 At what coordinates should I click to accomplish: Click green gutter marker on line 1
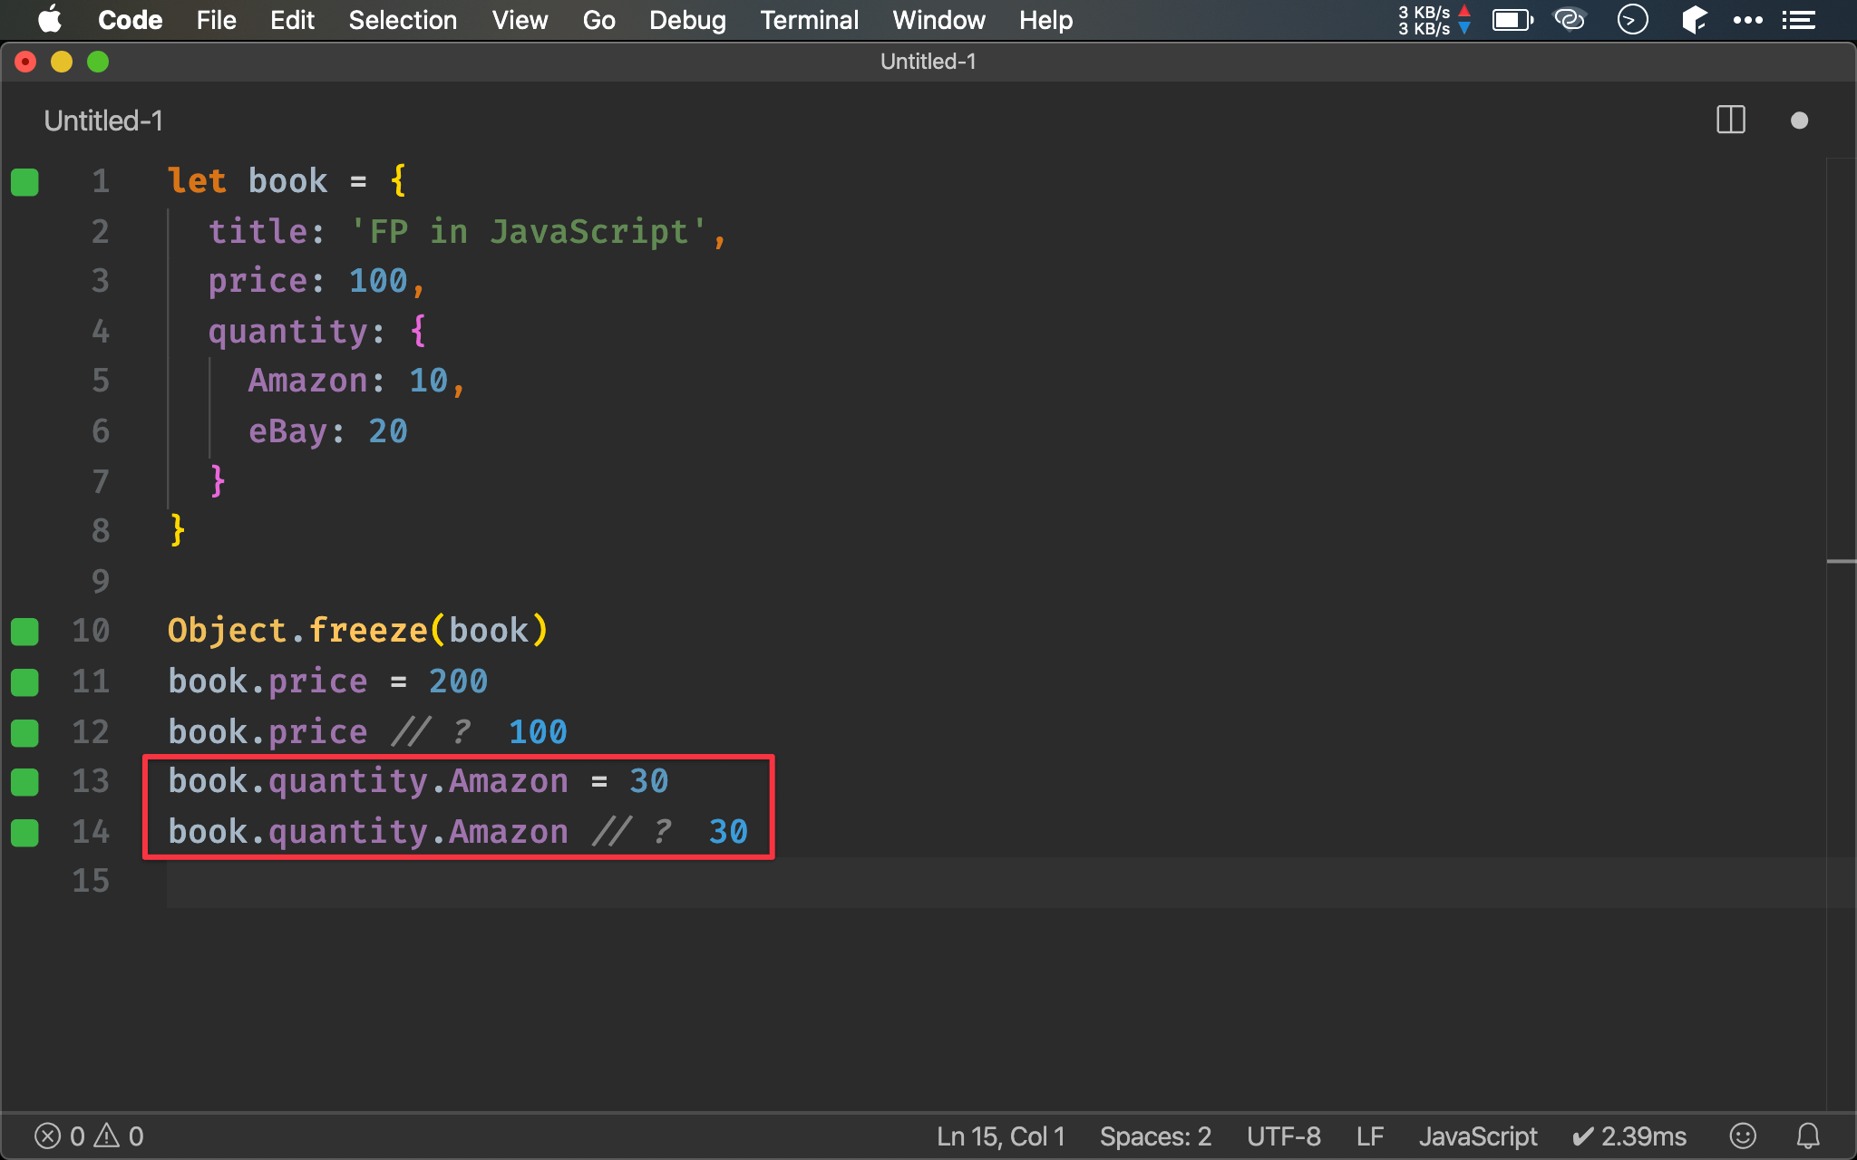pyautogui.click(x=24, y=182)
